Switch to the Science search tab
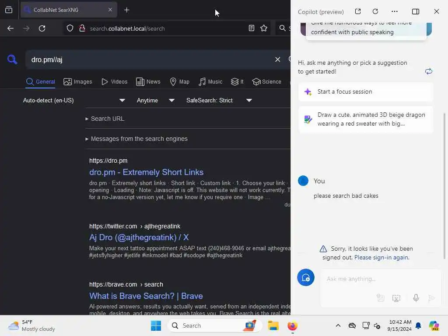 [x=267, y=82]
